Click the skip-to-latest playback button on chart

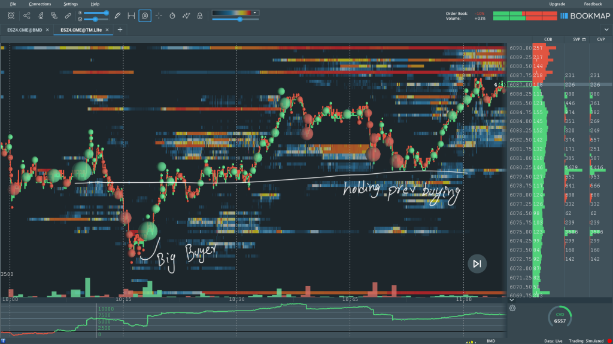477,263
